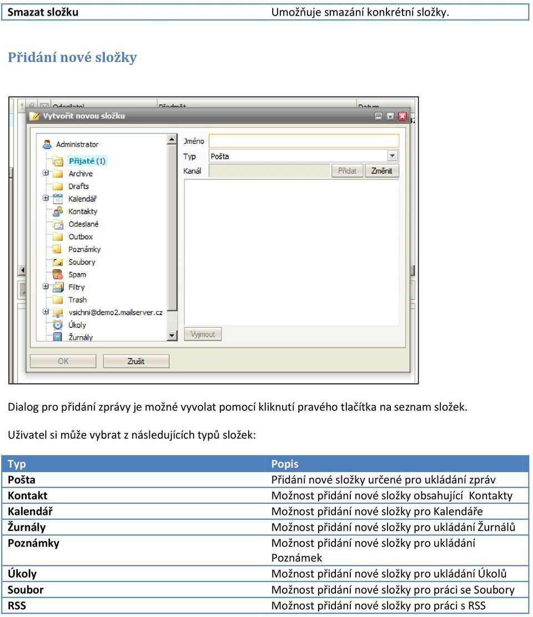Image resolution: width=533 pixels, height=617 pixels.
Task: Click the Kontakty contacts icon
Action: (58, 211)
